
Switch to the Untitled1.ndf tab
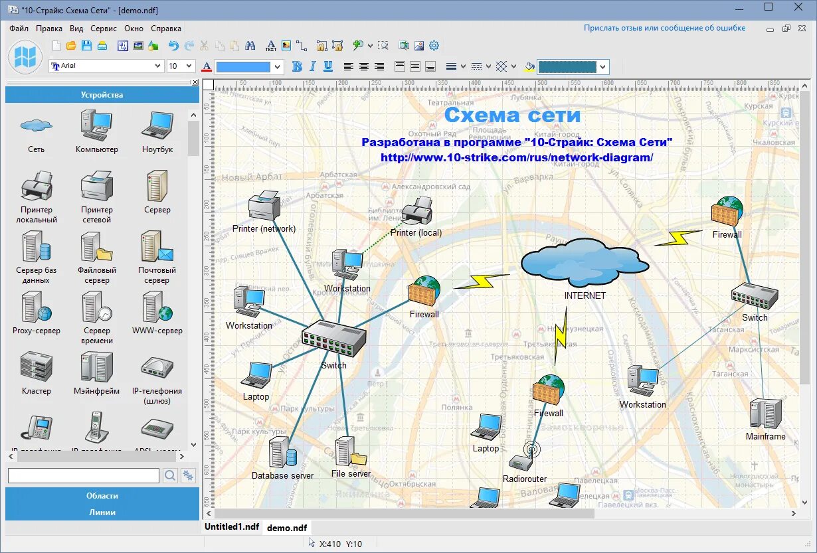pyautogui.click(x=232, y=526)
